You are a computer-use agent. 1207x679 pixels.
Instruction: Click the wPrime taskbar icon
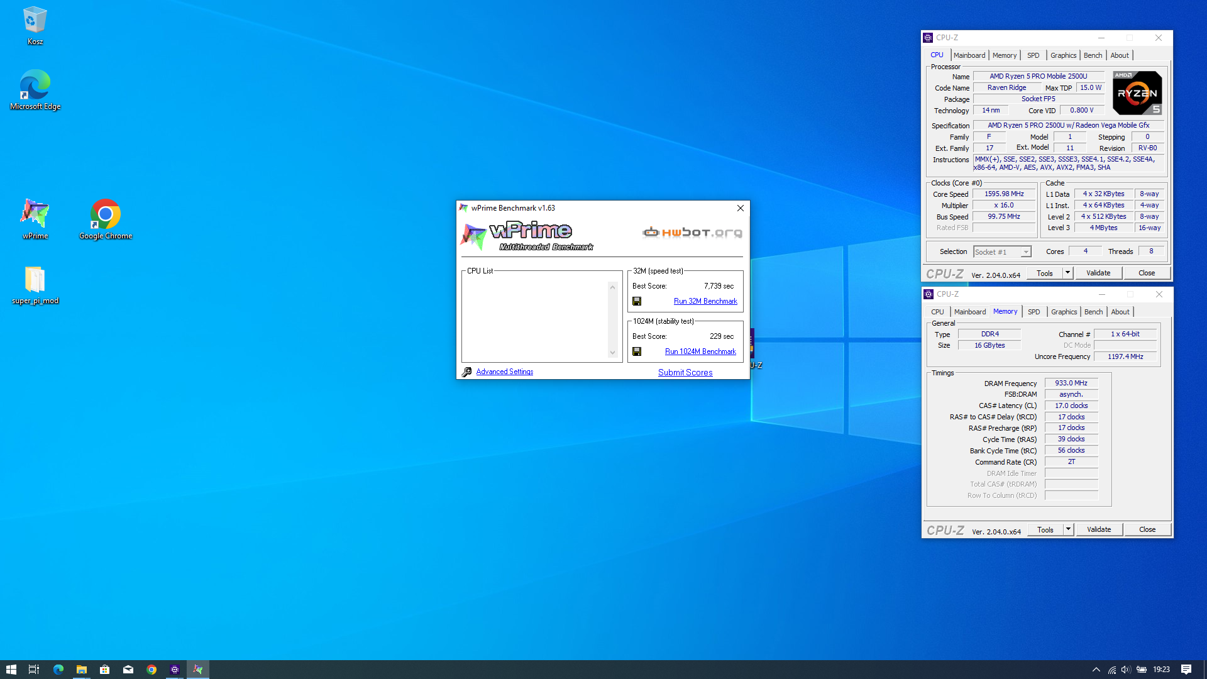[x=198, y=670]
